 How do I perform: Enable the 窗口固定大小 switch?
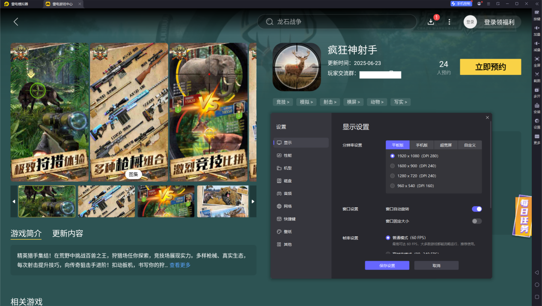(x=477, y=221)
